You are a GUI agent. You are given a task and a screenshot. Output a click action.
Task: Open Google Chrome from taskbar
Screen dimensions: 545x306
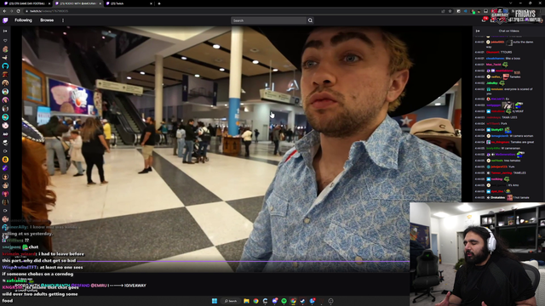255,301
